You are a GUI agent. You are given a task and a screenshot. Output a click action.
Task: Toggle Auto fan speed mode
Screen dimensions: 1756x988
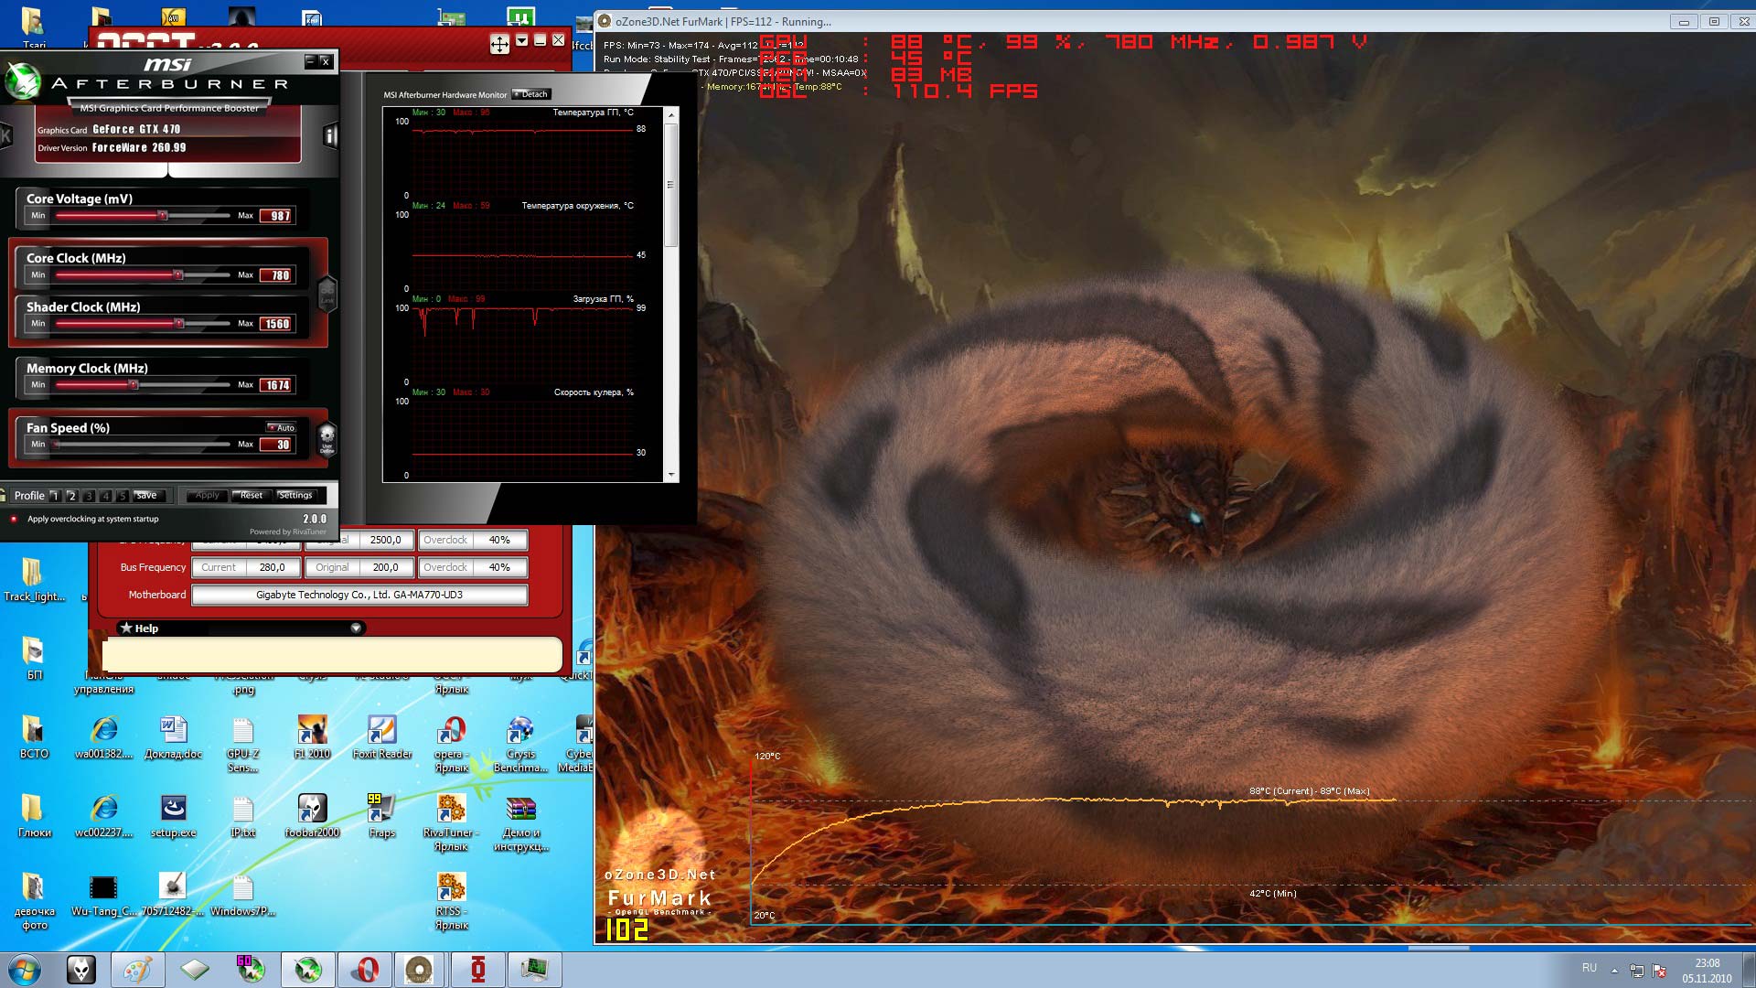coord(281,427)
